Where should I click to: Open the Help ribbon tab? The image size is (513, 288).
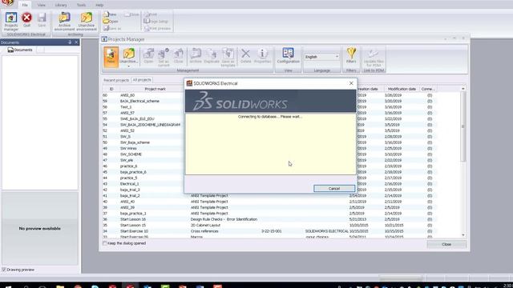point(99,5)
